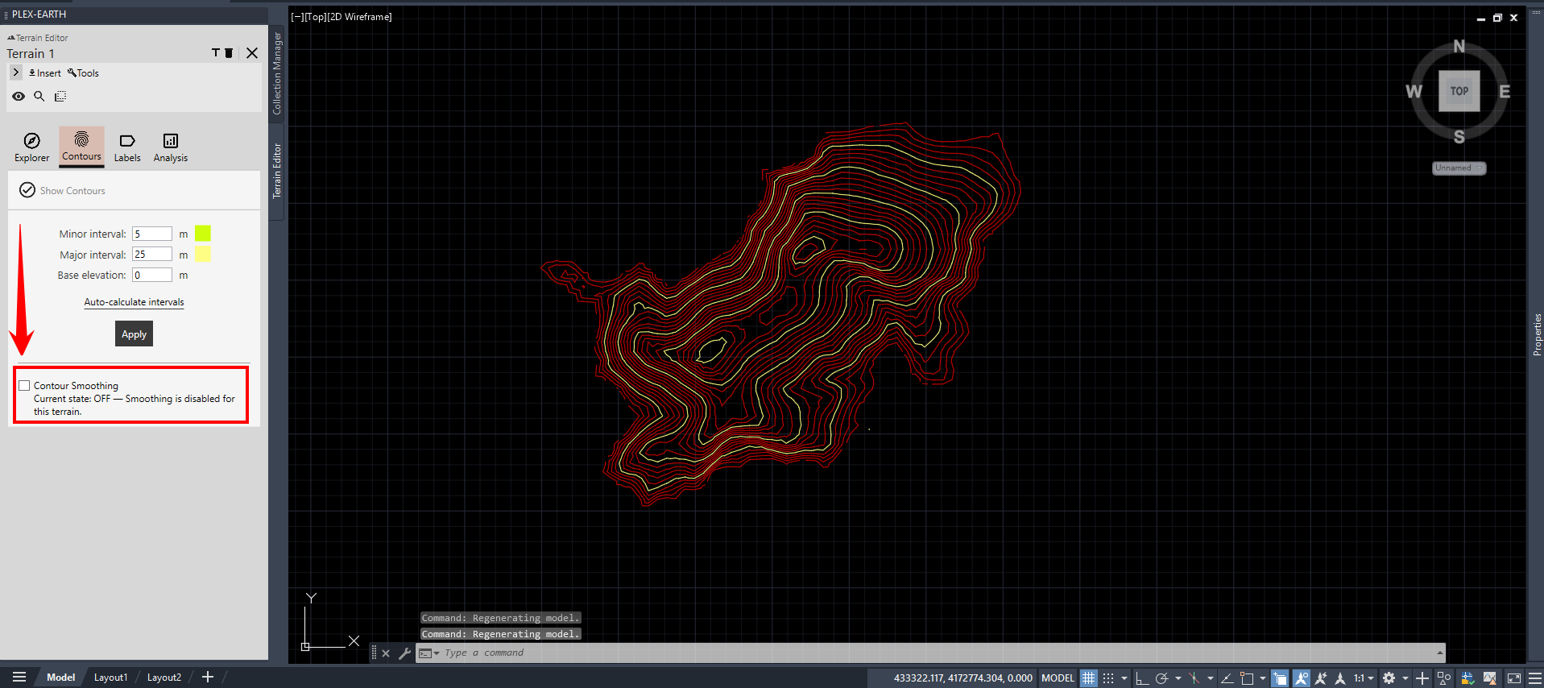Delete Terrain 1 with the trash icon
Image resolution: width=1544 pixels, height=688 pixels.
(229, 53)
